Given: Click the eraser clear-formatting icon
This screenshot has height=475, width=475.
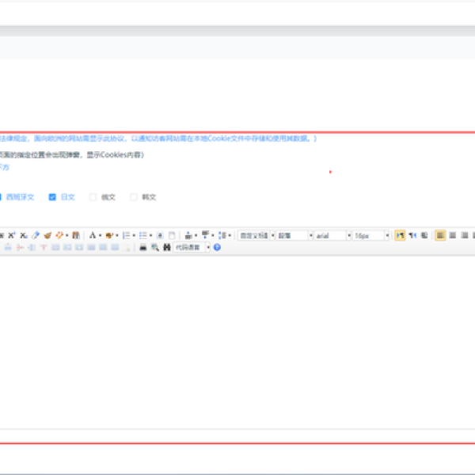Looking at the screenshot, I should coord(36,235).
